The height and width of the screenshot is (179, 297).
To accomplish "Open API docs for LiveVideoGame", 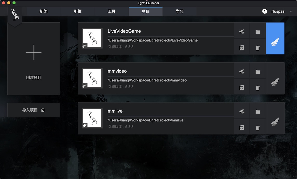I will click(242, 48).
